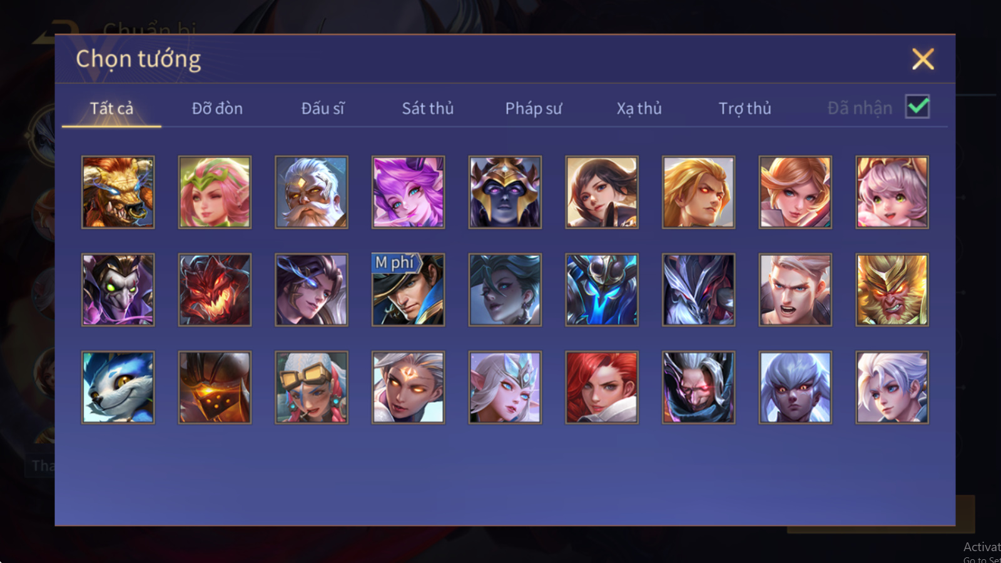Select the pink-haired elf with green crown
This screenshot has width=1001, height=563.
pyautogui.click(x=215, y=192)
